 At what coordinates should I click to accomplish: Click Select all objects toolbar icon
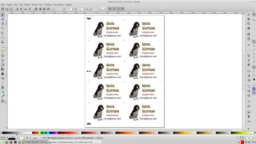(x=3, y=9)
